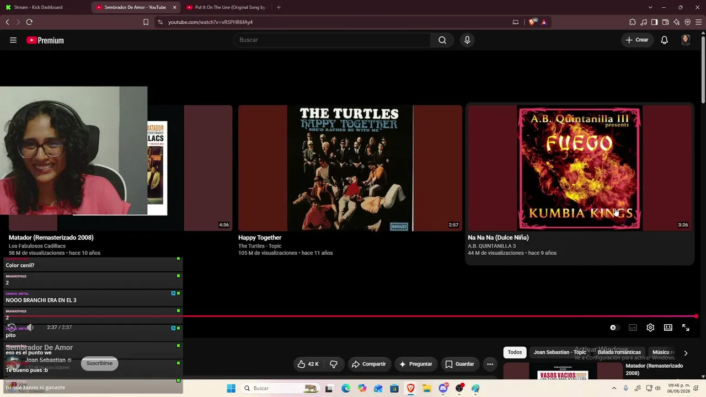Screen dimensions: 706x397
Task: Expand the Crear create menu
Action: tap(637, 40)
